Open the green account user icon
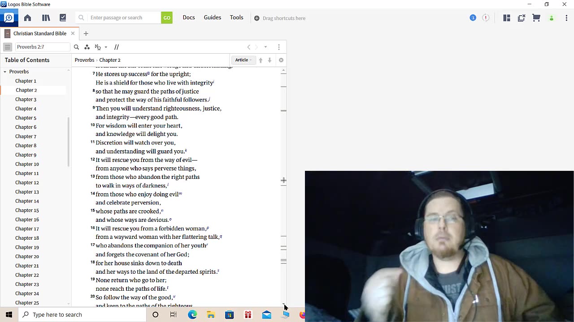This screenshot has height=322, width=574. 552,18
